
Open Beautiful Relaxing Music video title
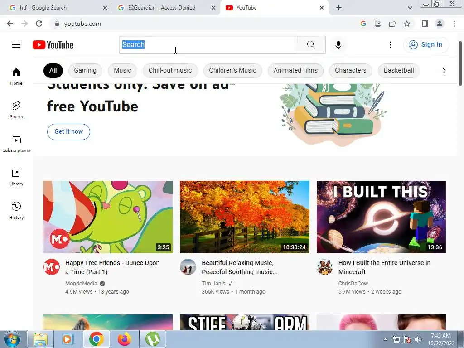[x=239, y=267]
